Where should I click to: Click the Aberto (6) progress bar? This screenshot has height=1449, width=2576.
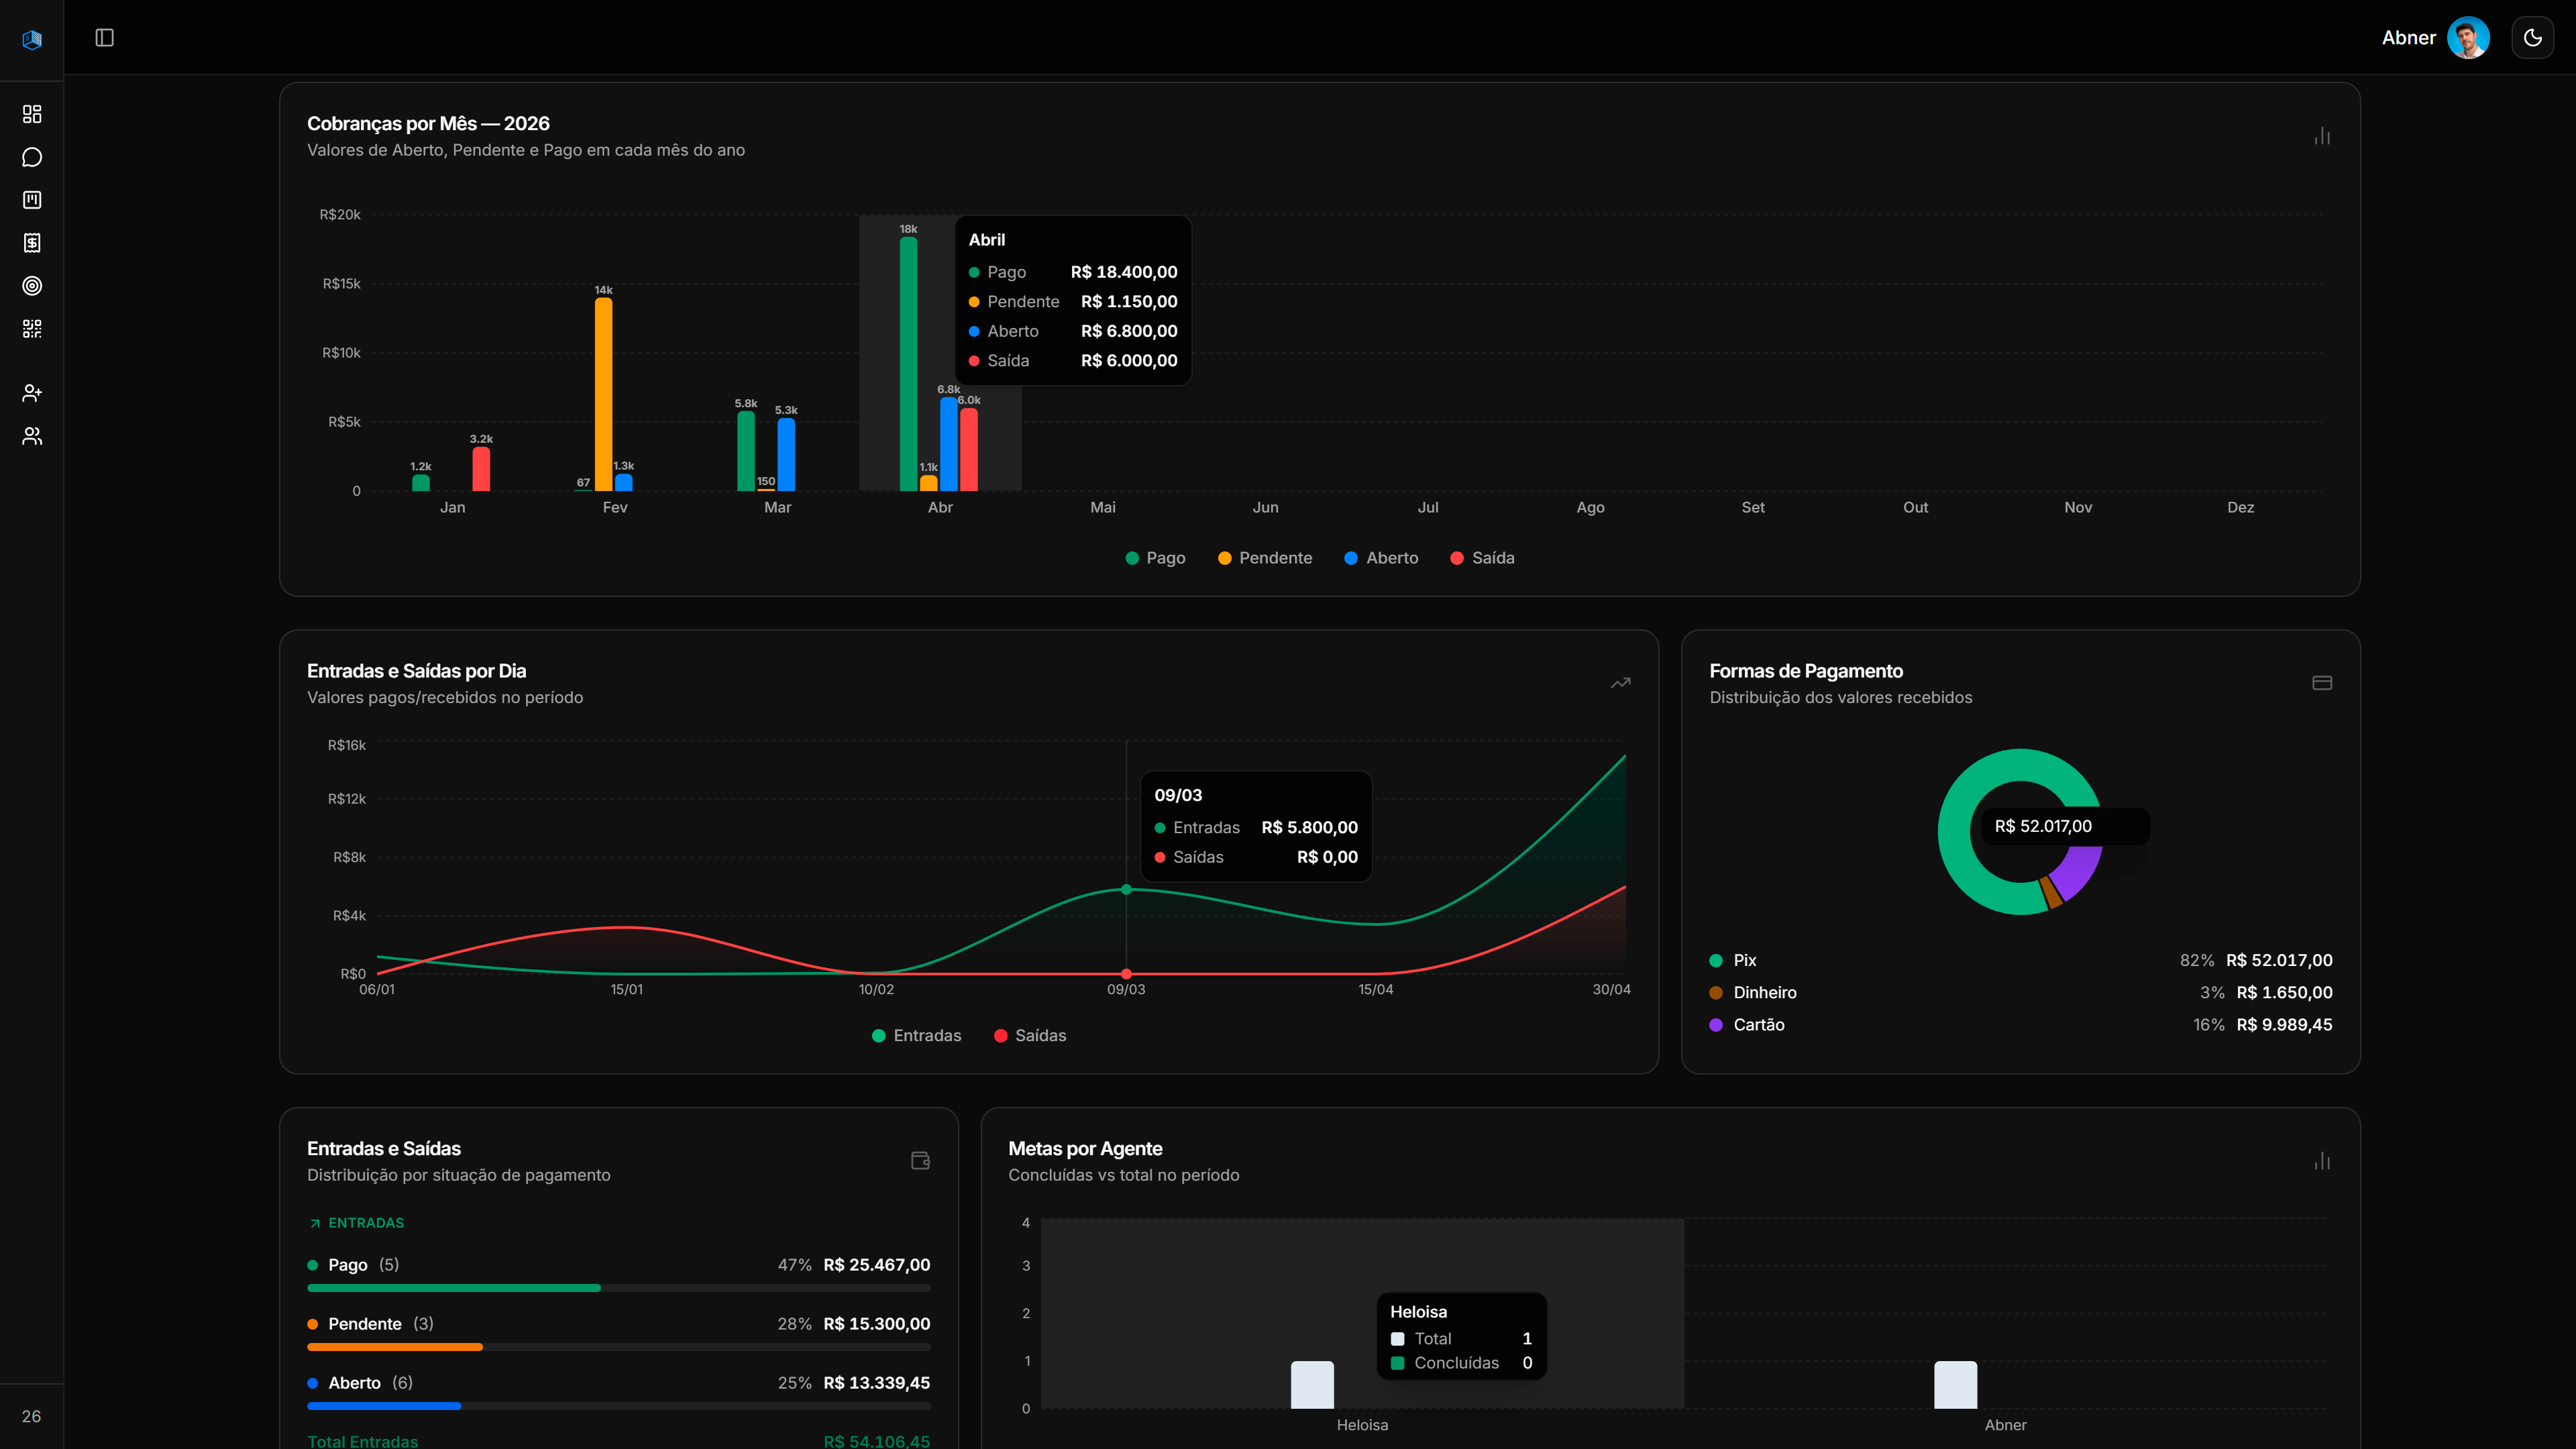[x=618, y=1406]
